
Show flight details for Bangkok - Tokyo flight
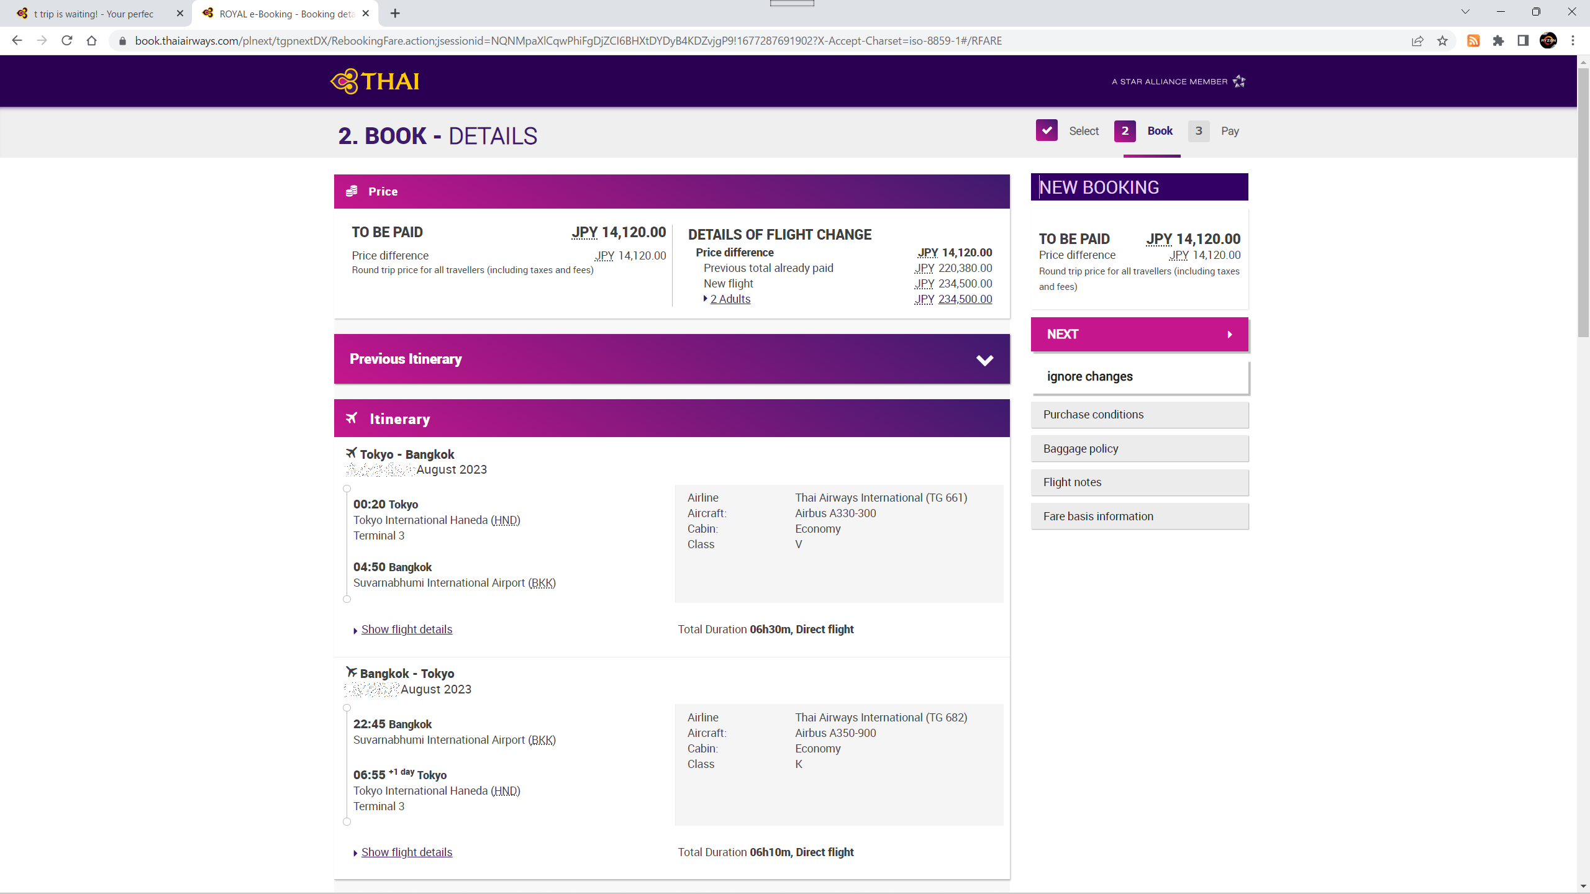[407, 852]
